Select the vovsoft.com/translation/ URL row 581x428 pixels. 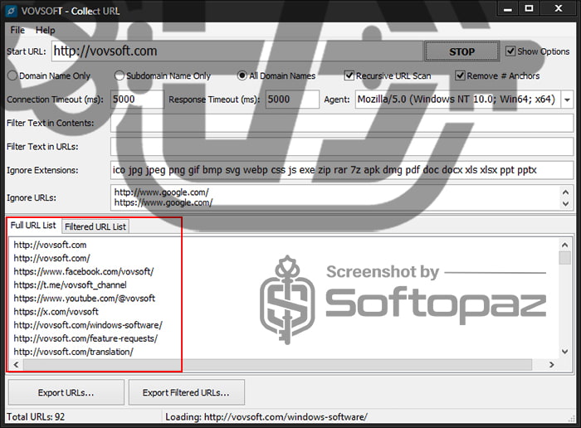(73, 352)
